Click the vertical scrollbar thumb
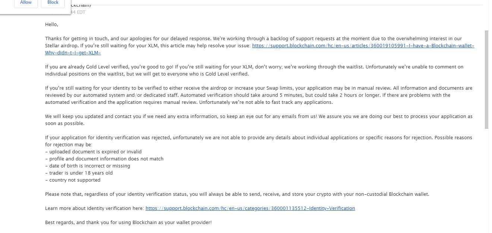The image size is (492, 233). 486,80
